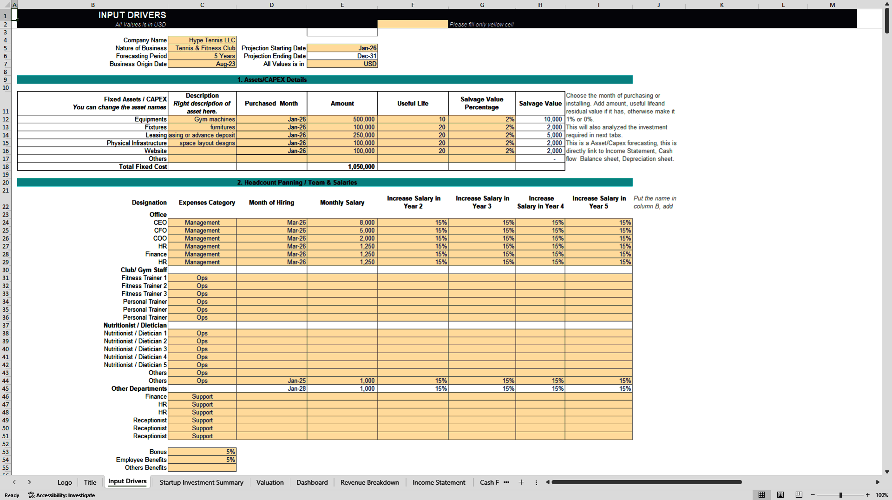Screen dimensions: 892x500
Task: Switch to the Valuation sheet tab
Action: [270, 482]
